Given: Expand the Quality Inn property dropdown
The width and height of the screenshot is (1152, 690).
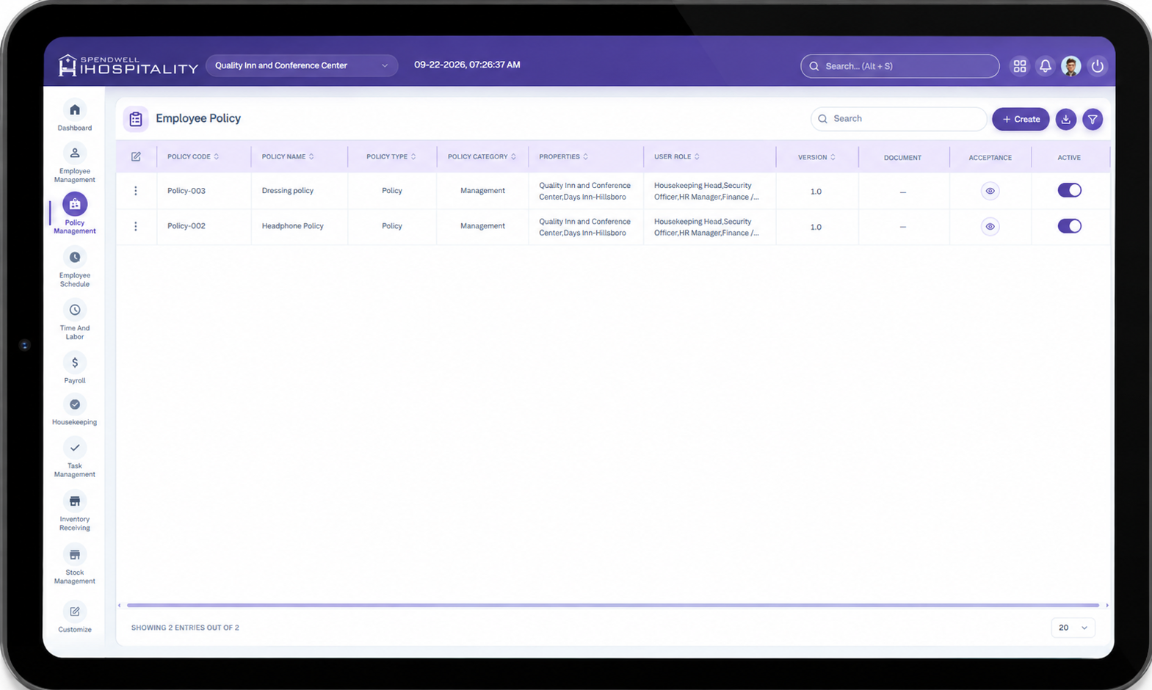Looking at the screenshot, I should pyautogui.click(x=302, y=65).
